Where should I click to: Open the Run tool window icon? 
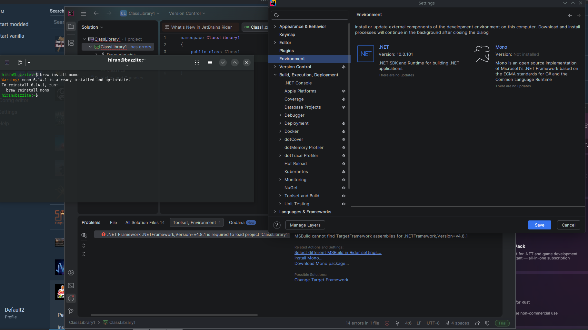[71, 273]
